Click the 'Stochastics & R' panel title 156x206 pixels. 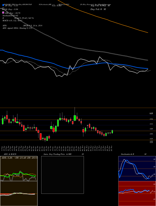pyautogui.click(x=127, y=154)
